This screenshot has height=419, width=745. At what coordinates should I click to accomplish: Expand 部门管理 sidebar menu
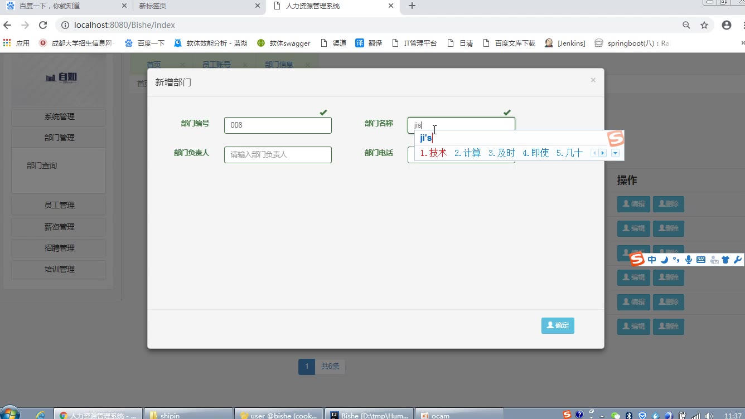[x=59, y=138]
